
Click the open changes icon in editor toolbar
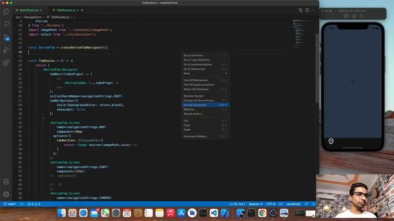(x=300, y=10)
